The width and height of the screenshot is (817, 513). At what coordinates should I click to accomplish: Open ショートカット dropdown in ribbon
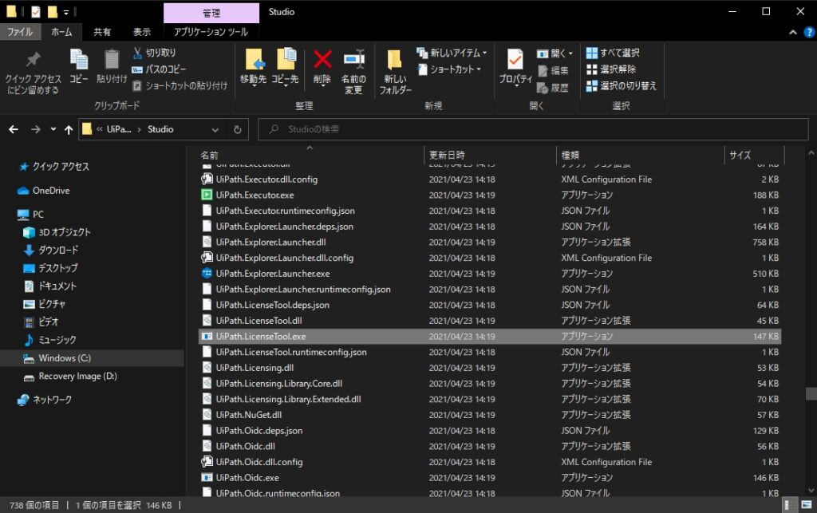(x=449, y=69)
